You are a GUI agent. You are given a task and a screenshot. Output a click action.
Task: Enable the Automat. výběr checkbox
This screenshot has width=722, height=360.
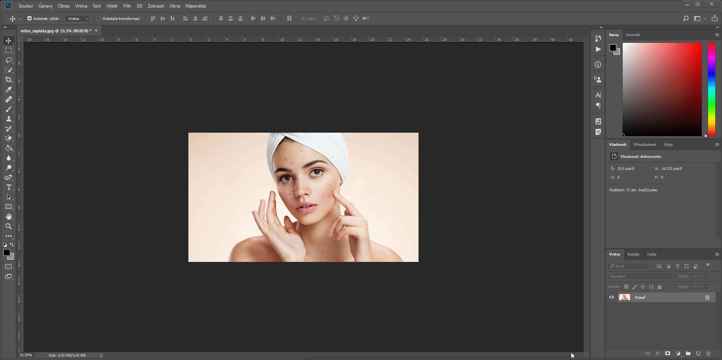tap(29, 18)
